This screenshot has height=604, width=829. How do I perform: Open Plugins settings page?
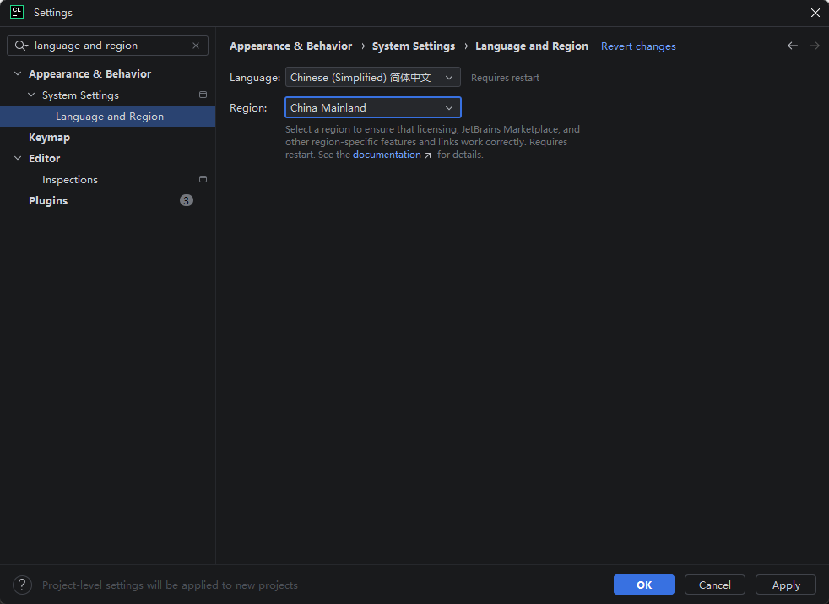pyautogui.click(x=48, y=201)
